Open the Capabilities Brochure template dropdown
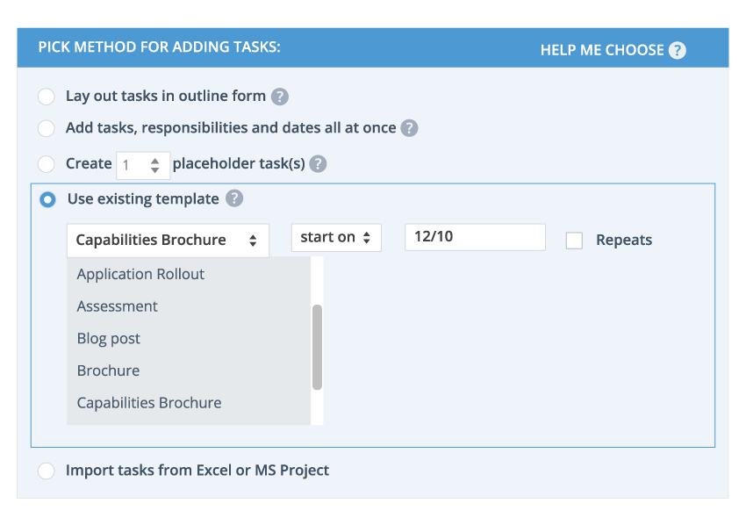This screenshot has height=525, width=746. 168,240
